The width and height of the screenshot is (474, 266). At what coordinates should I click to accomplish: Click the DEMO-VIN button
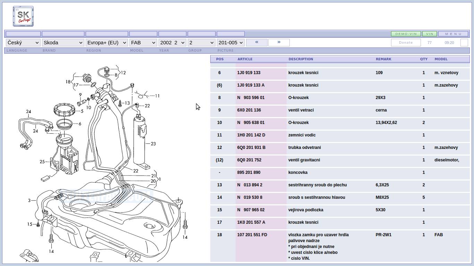[x=406, y=34]
